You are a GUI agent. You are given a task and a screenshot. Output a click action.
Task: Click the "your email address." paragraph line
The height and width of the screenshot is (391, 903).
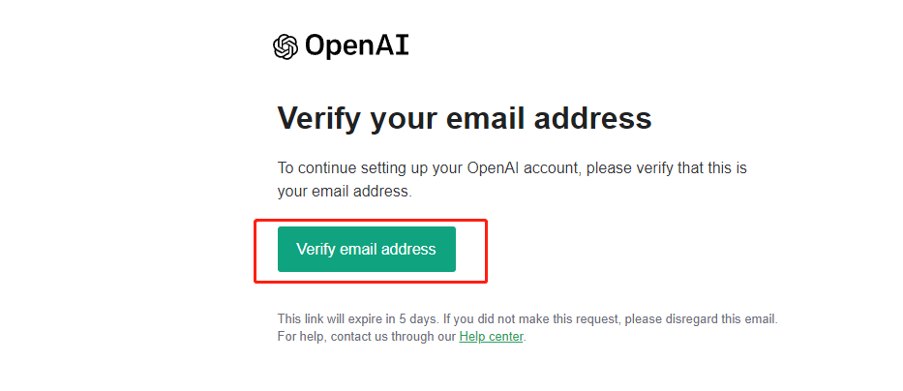[345, 192]
